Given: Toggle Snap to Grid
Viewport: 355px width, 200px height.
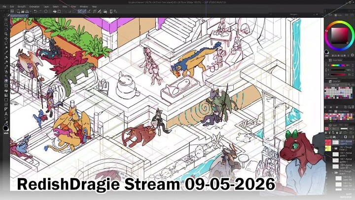Looking at the screenshot, I should point(89,11).
